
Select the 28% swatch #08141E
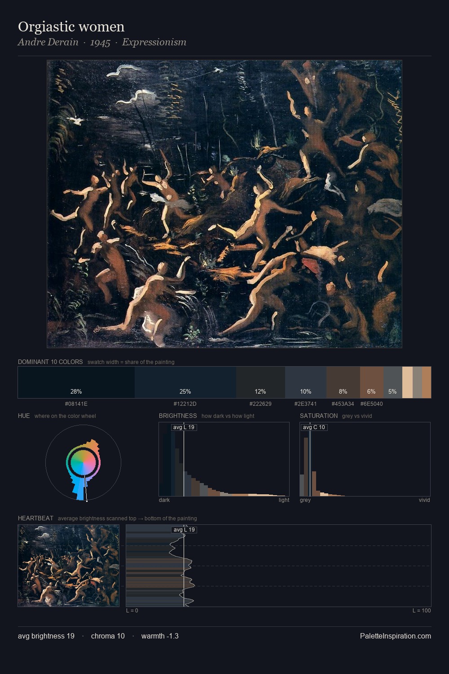point(76,382)
